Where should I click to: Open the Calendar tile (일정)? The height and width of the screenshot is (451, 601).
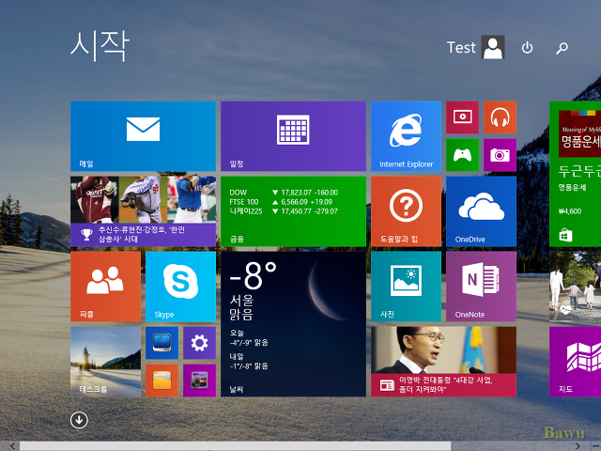[x=293, y=136]
